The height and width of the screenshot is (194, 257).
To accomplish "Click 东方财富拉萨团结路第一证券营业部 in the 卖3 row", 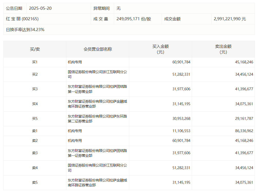I will tap(97, 153).
